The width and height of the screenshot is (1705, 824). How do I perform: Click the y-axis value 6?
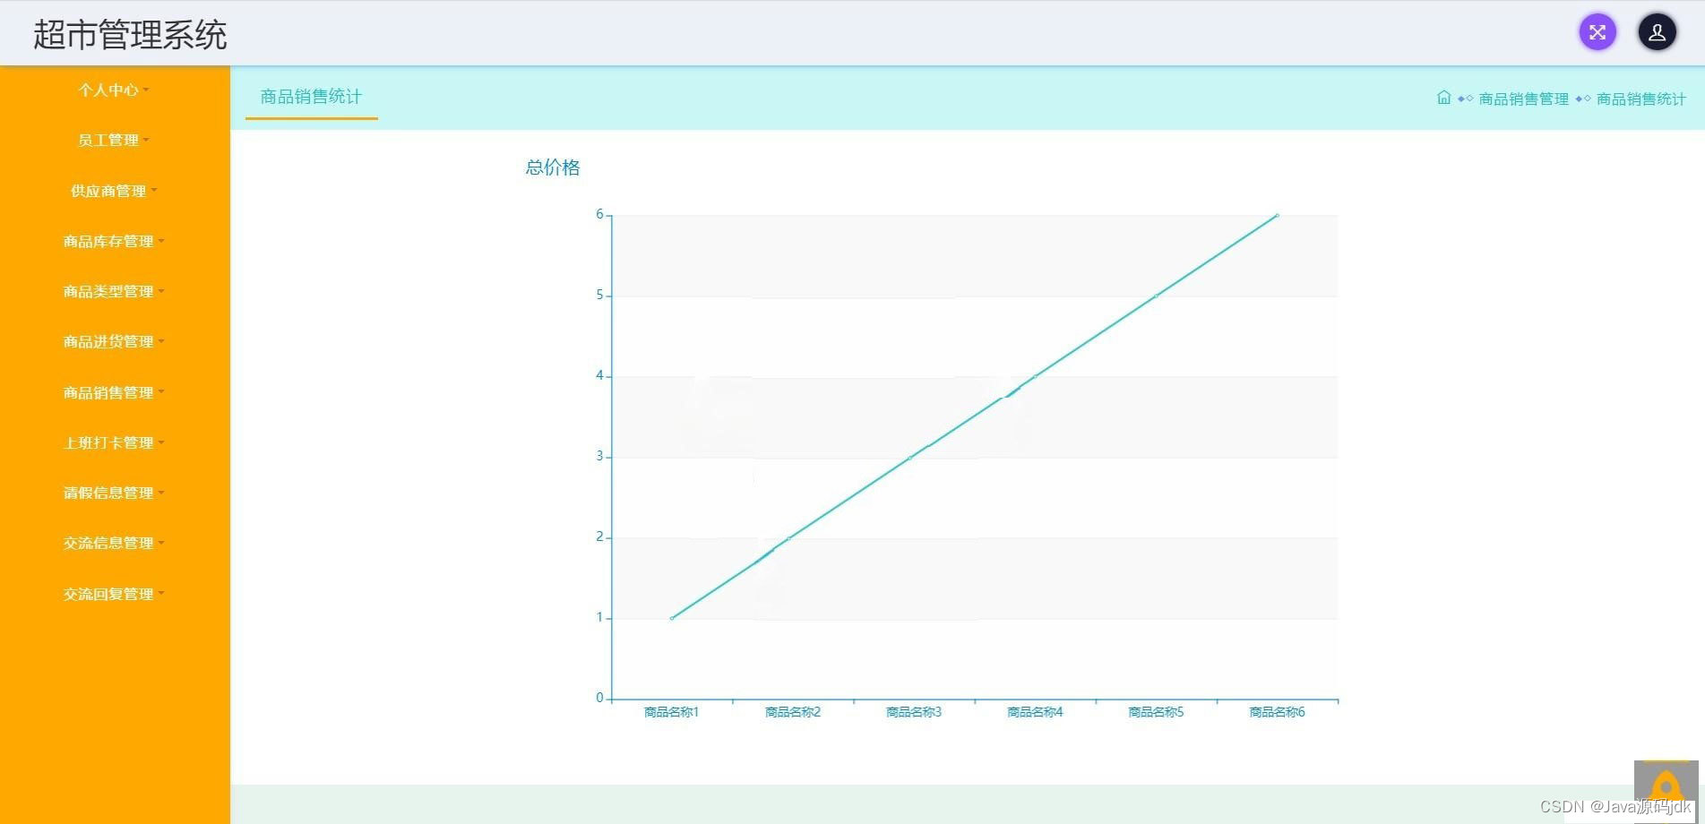[x=599, y=214]
